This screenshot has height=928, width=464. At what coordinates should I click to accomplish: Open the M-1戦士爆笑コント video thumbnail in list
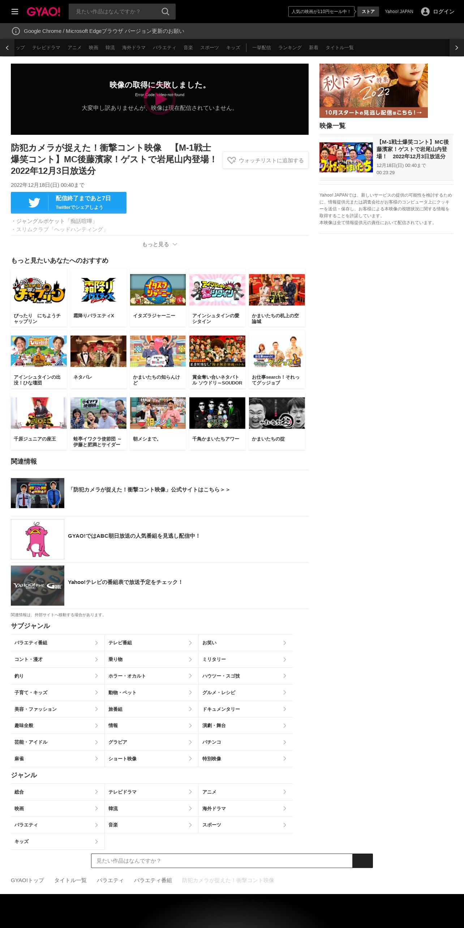pos(346,157)
